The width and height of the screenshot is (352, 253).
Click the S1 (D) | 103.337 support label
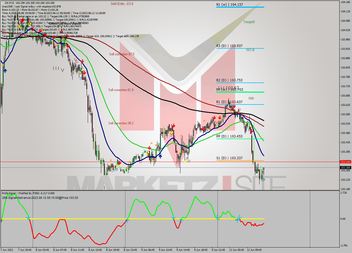230,158
